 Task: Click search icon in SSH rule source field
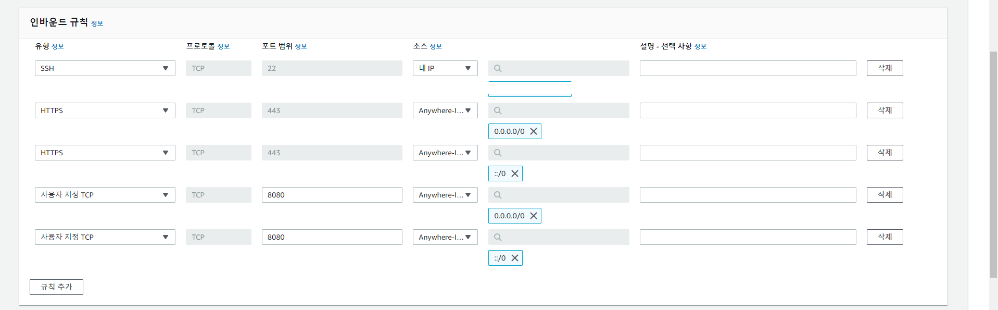tap(498, 68)
